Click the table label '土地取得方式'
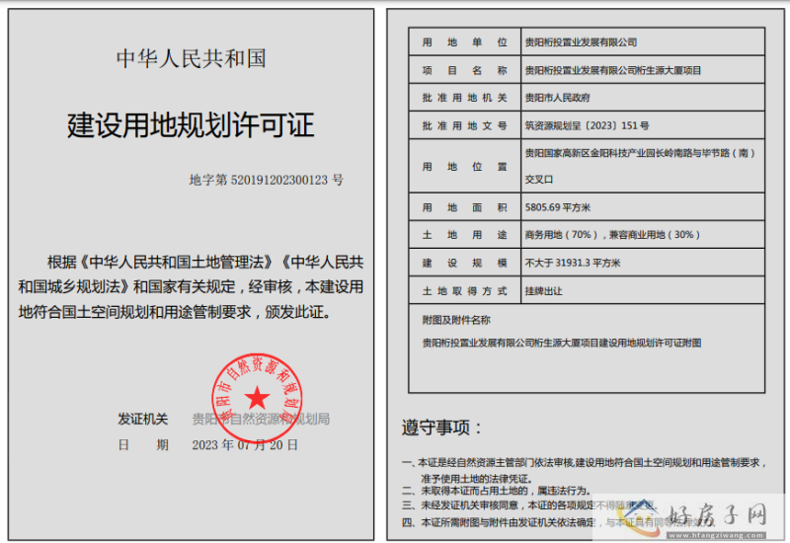This screenshot has height=543, width=790. tap(464, 291)
